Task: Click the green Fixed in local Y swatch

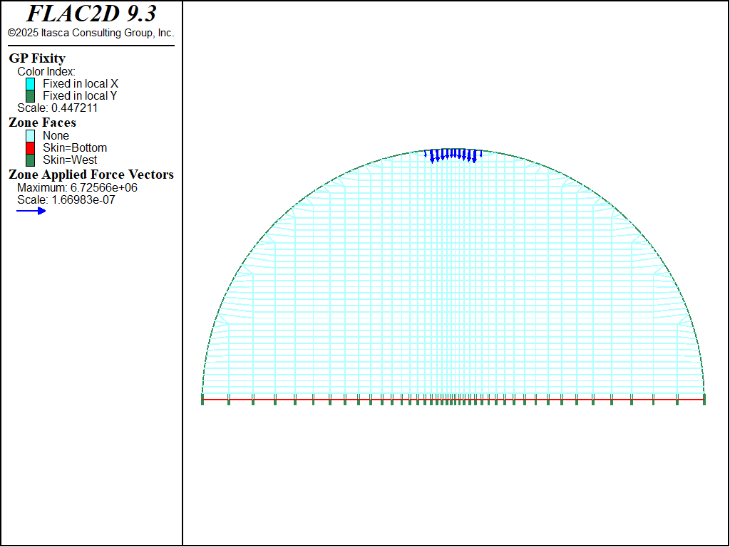Action: tap(30, 96)
